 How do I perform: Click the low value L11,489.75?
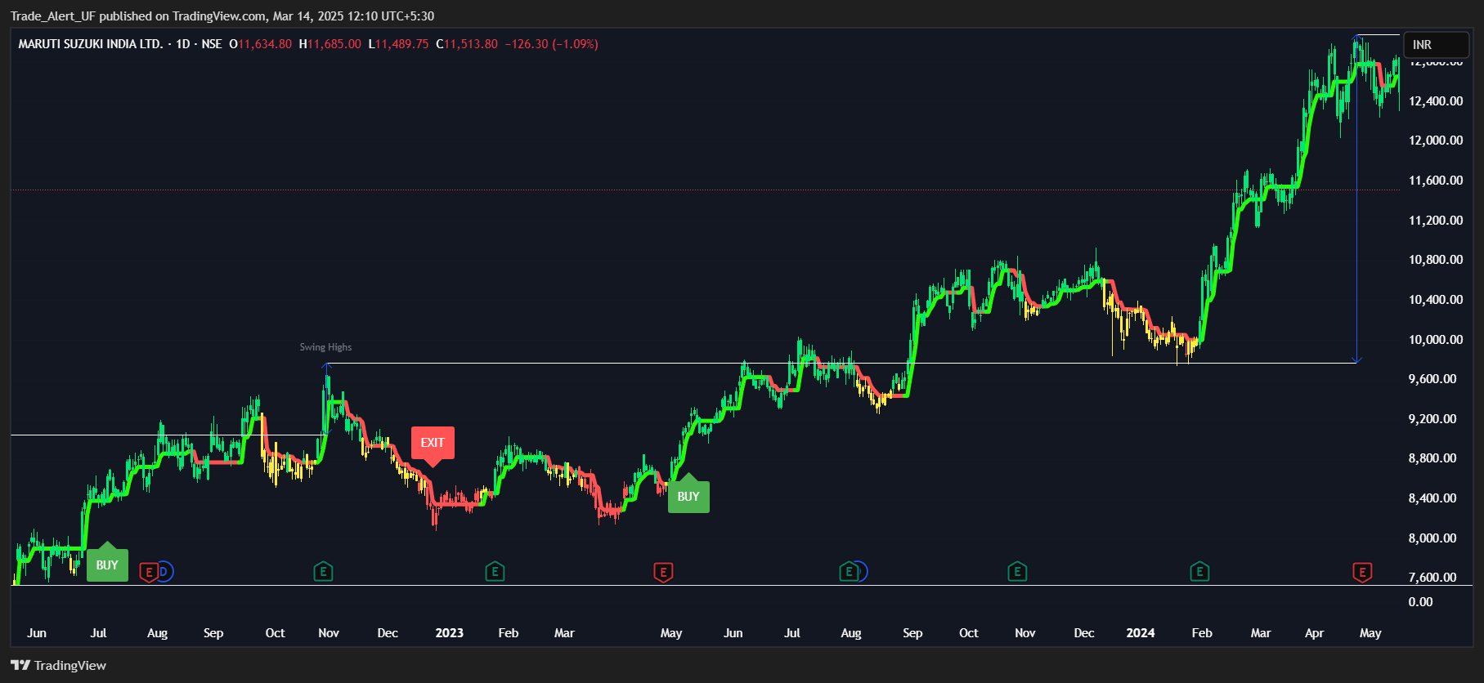click(398, 44)
